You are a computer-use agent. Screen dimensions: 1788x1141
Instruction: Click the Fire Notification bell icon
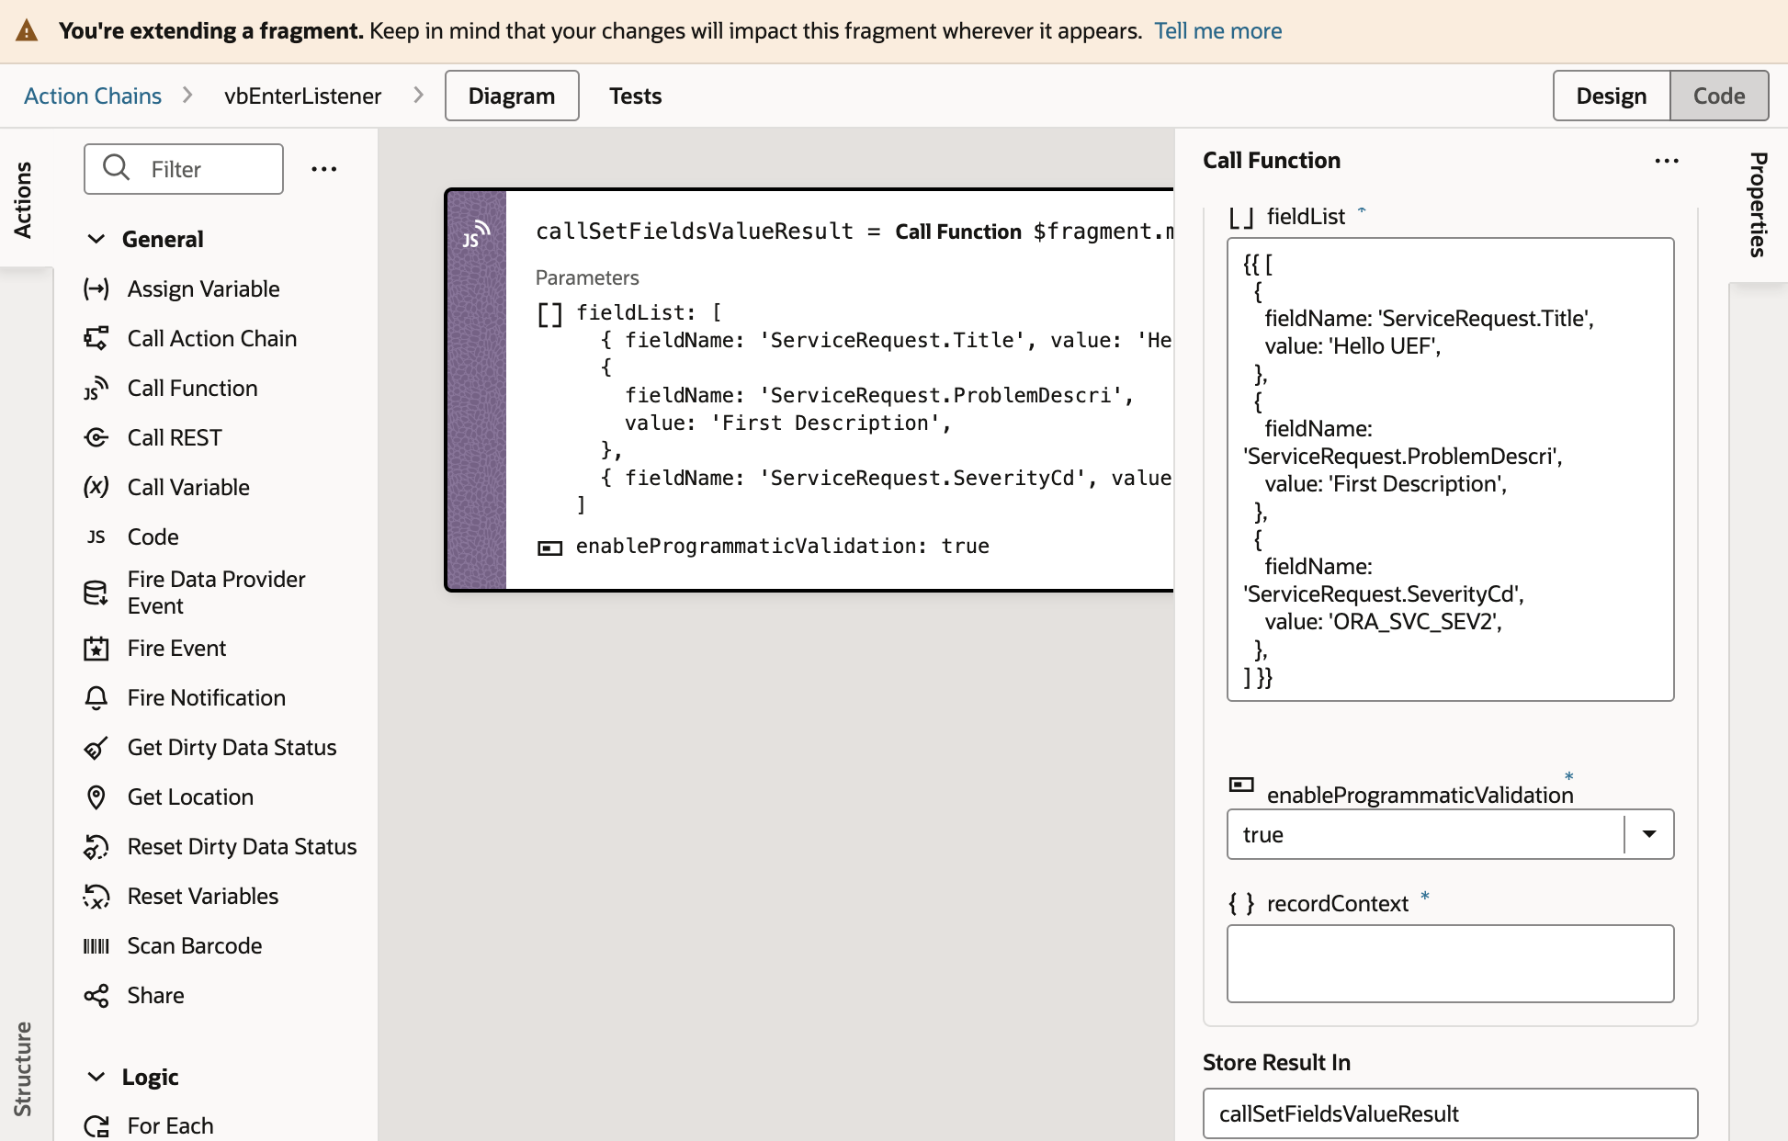[x=96, y=698]
